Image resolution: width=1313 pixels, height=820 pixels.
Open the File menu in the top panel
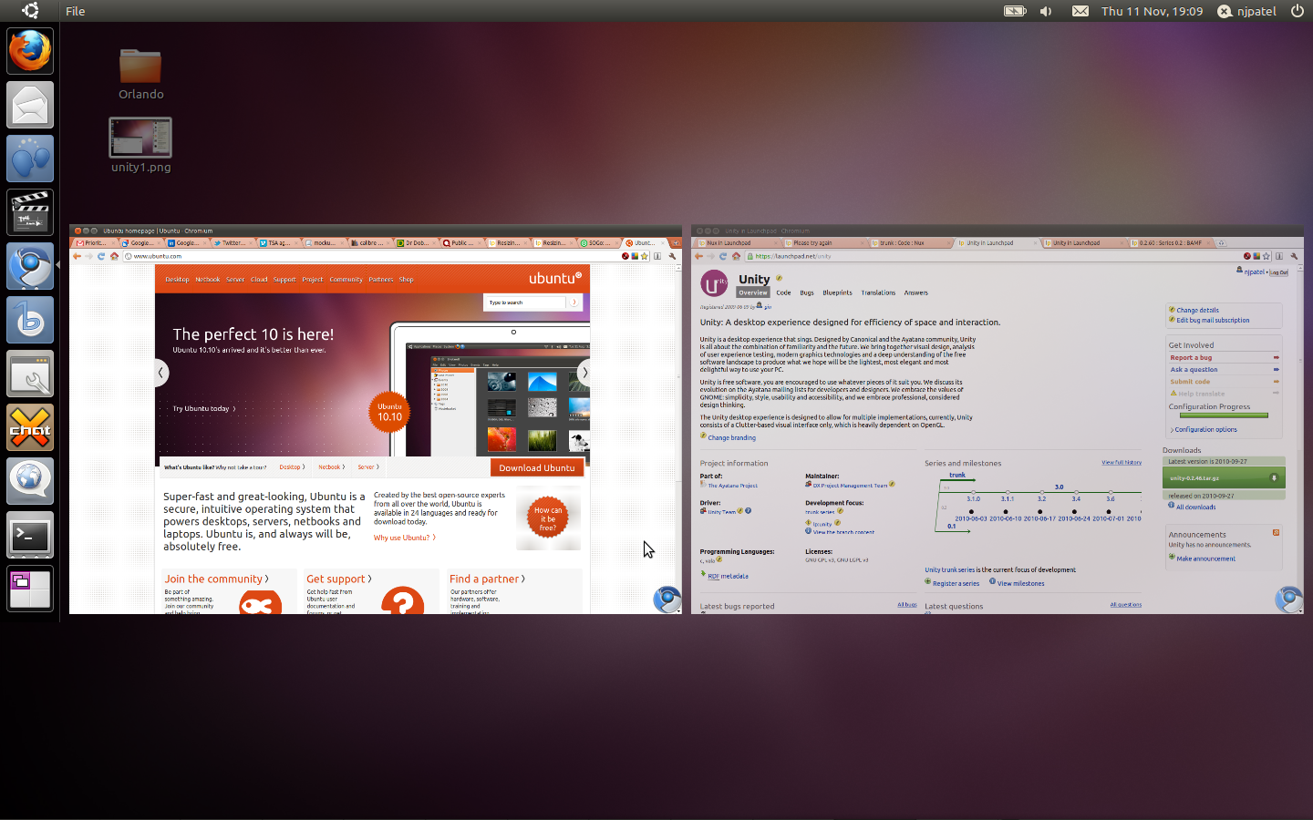(76, 11)
